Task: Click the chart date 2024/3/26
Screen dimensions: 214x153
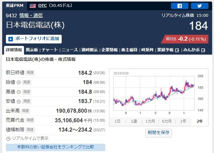Action: (x=121, y=73)
